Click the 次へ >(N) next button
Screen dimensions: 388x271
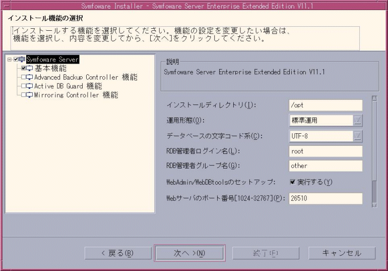tap(189, 253)
